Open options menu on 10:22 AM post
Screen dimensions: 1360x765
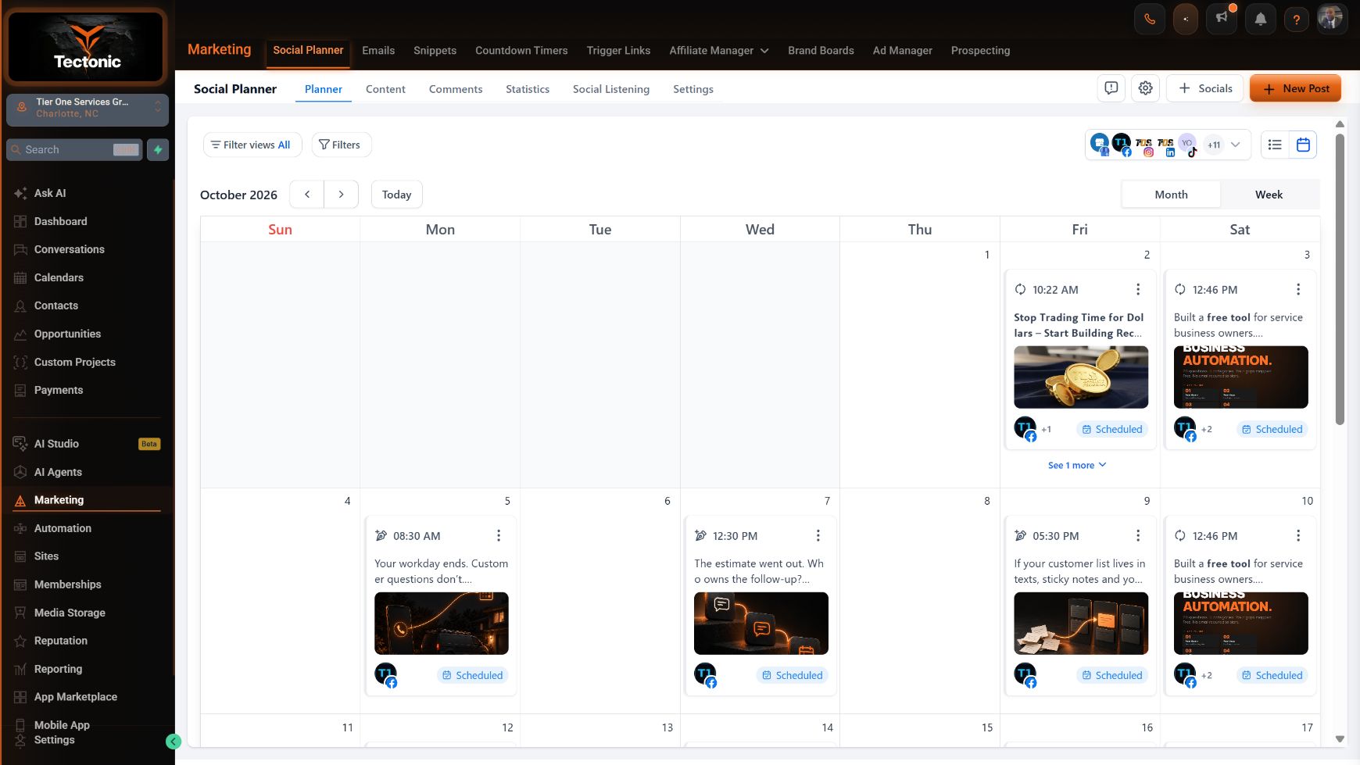[1138, 289]
